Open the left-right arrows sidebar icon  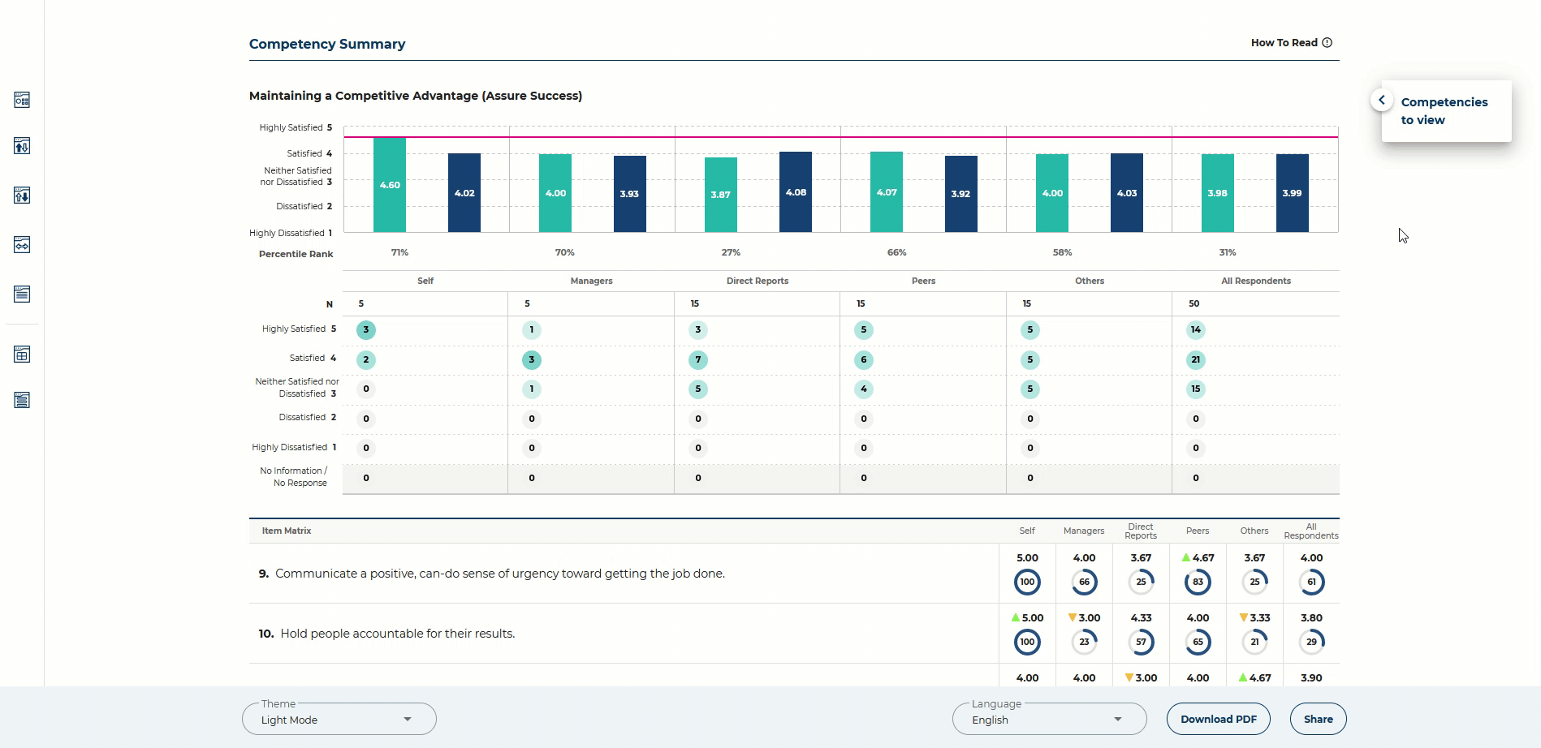[x=22, y=245]
